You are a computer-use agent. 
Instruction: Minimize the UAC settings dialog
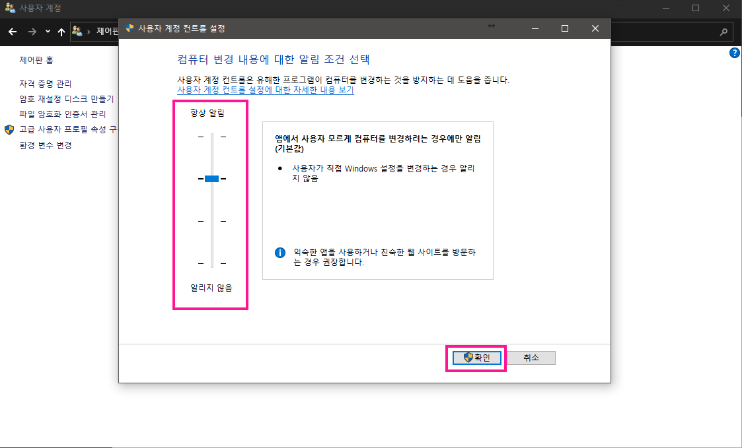[x=535, y=28]
